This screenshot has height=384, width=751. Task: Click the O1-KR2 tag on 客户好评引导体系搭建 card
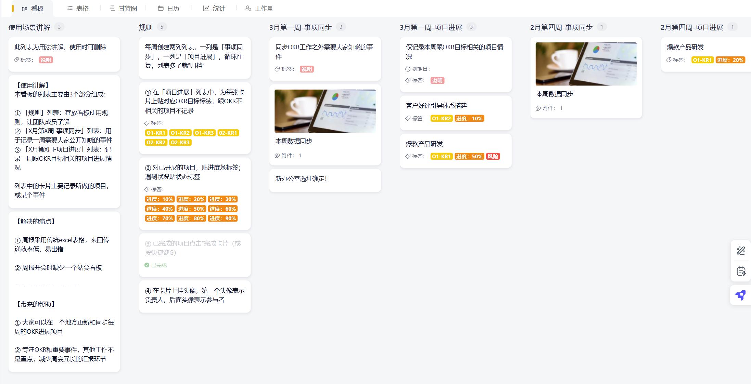[441, 118]
